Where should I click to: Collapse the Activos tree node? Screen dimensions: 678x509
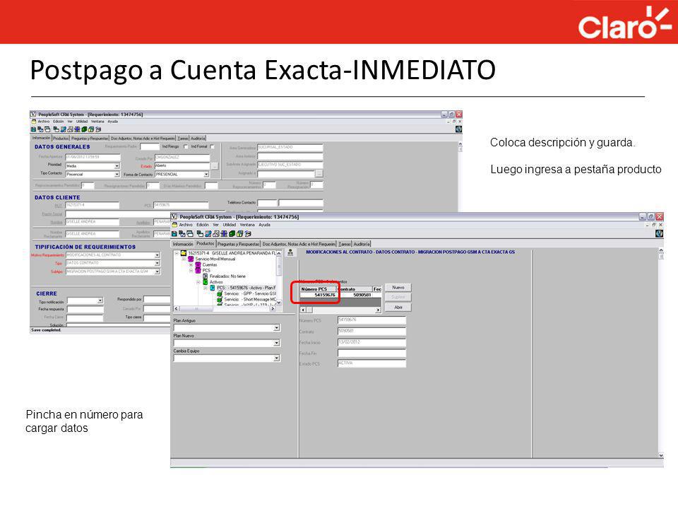click(198, 282)
